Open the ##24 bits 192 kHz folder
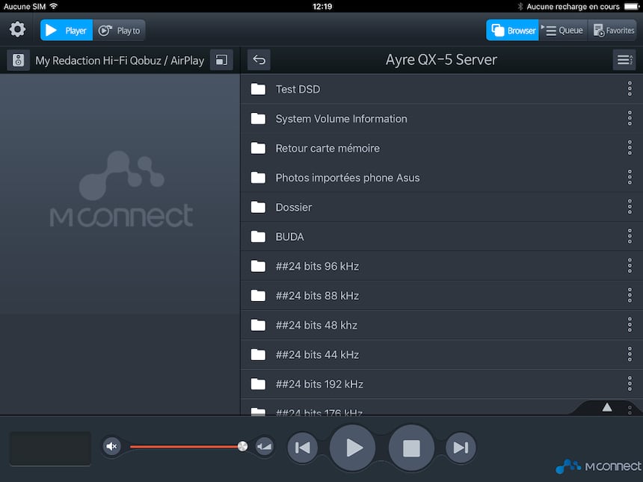This screenshot has width=643, height=482. pos(441,384)
